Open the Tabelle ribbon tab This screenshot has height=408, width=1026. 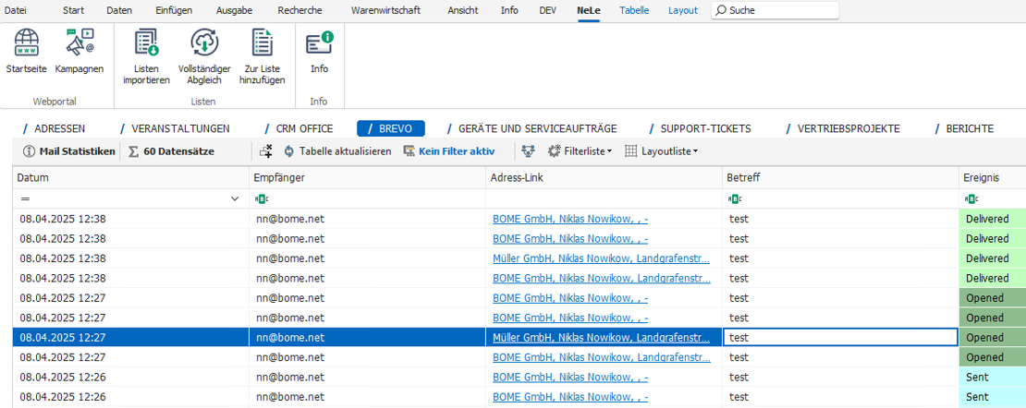click(635, 10)
